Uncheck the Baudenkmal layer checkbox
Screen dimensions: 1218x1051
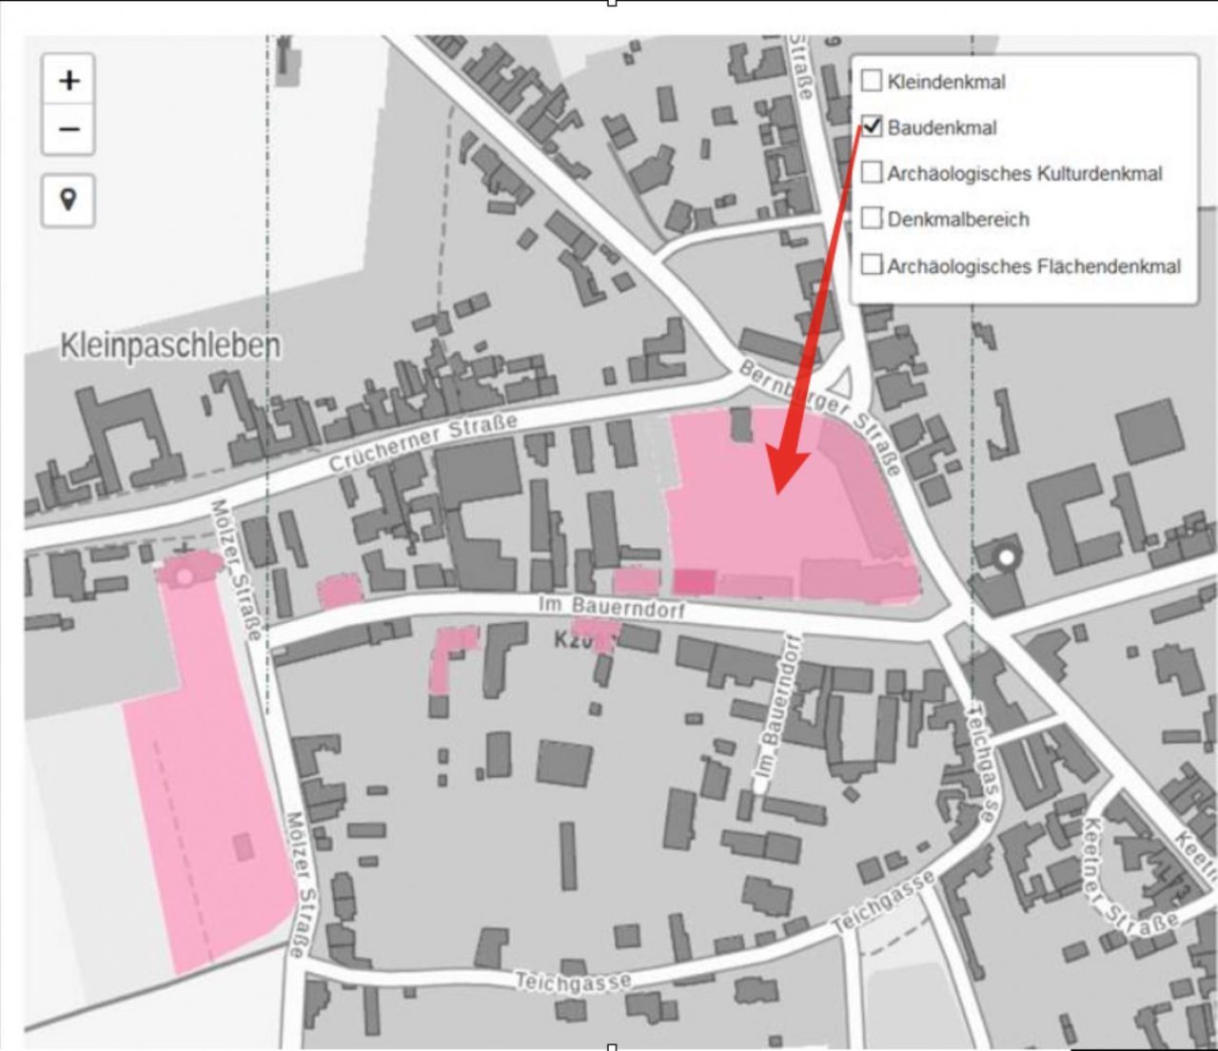(x=871, y=127)
